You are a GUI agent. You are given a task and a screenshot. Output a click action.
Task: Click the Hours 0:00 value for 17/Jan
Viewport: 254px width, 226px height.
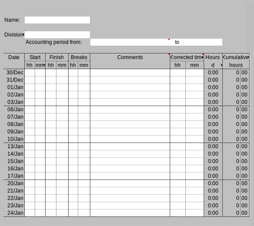coord(213,176)
